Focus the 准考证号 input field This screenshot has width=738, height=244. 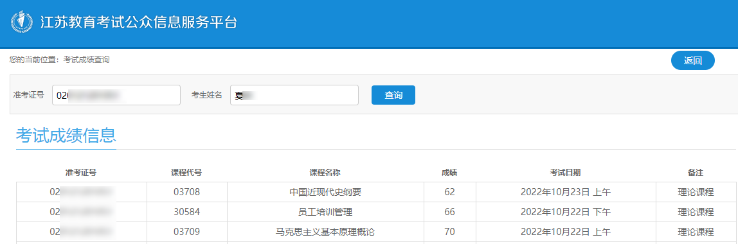pos(116,95)
